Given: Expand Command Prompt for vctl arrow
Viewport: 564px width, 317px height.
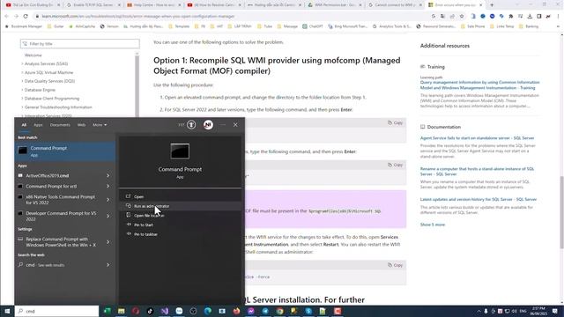Looking at the screenshot, I should pos(108,186).
